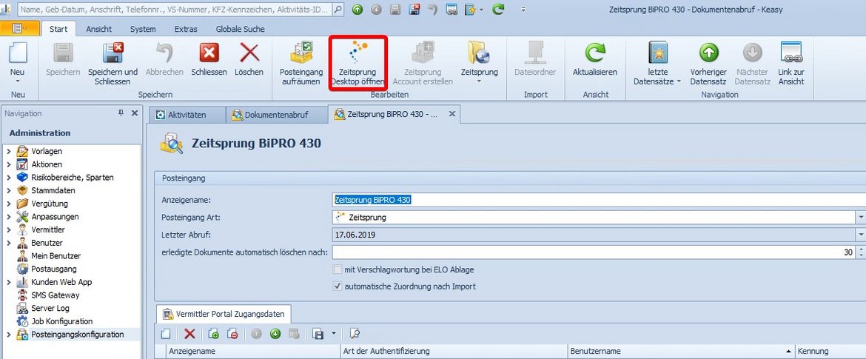Switch to the Aktivitäten document tab
The width and height of the screenshot is (866, 359).
pyautogui.click(x=187, y=115)
